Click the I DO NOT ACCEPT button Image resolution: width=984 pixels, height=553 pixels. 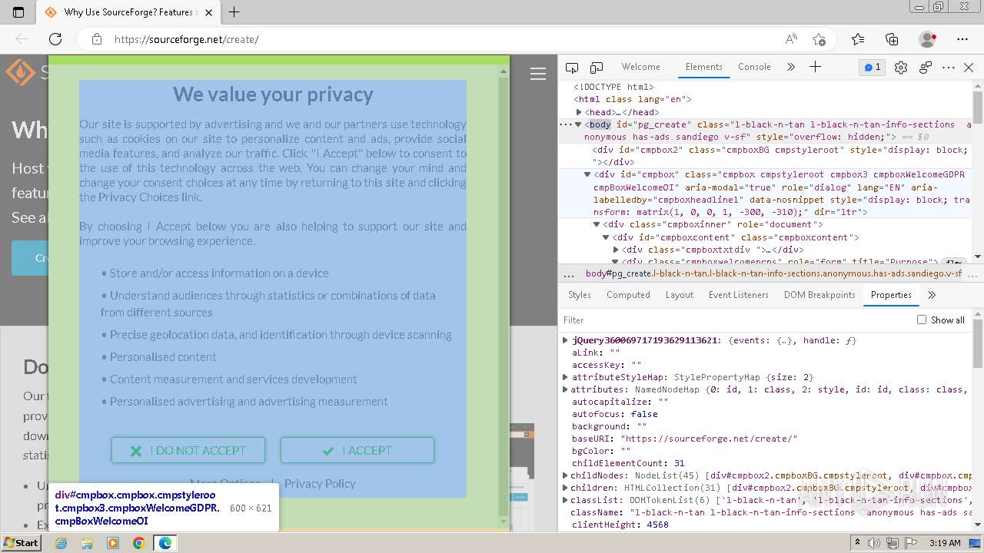tap(188, 450)
